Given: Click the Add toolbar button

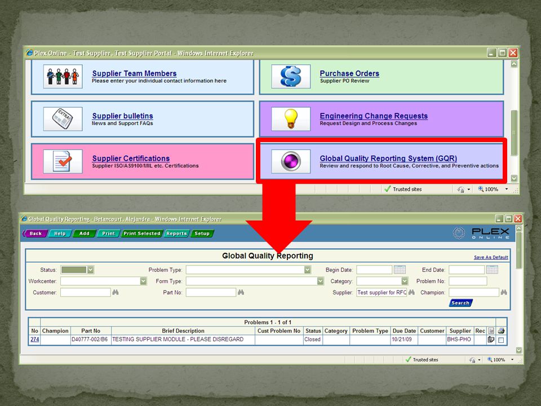Looking at the screenshot, I should pos(84,233).
